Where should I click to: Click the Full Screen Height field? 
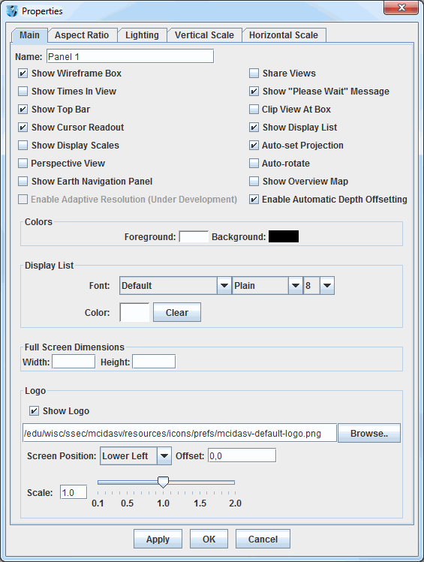[154, 362]
